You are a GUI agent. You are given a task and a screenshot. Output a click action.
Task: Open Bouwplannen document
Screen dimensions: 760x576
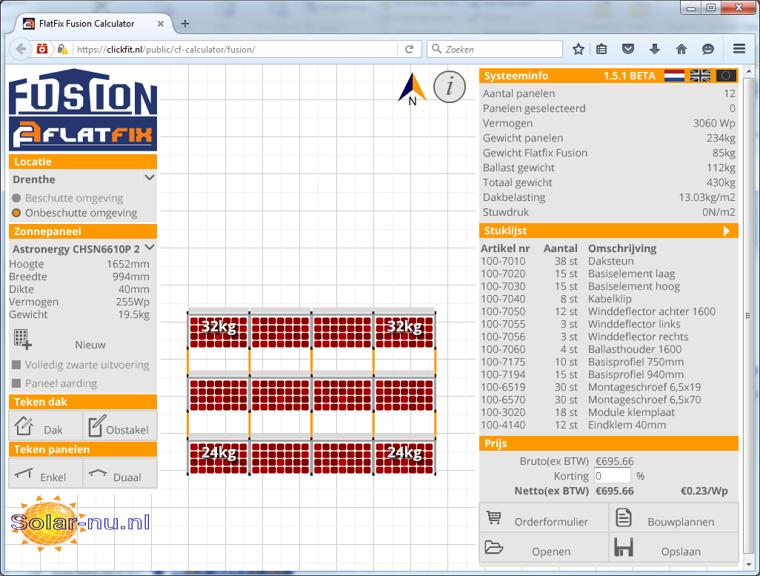click(674, 517)
